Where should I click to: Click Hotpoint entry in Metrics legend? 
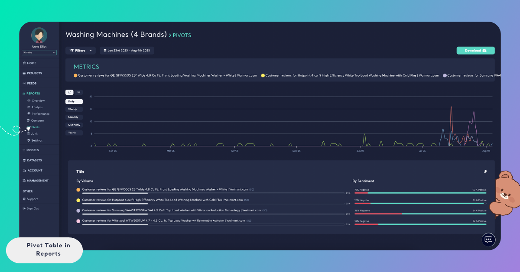click(x=352, y=75)
